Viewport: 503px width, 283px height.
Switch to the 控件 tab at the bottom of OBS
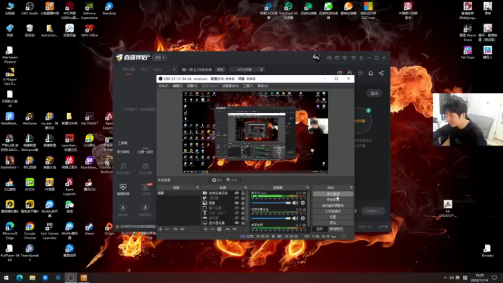coord(319,229)
